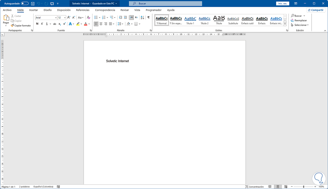Toggle bold formatting with N button
Screen dimensions: 328x189
[37, 24]
